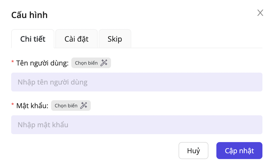272x167 pixels.
Task: Click the Mật khẩu field label
Action: coord(32,106)
